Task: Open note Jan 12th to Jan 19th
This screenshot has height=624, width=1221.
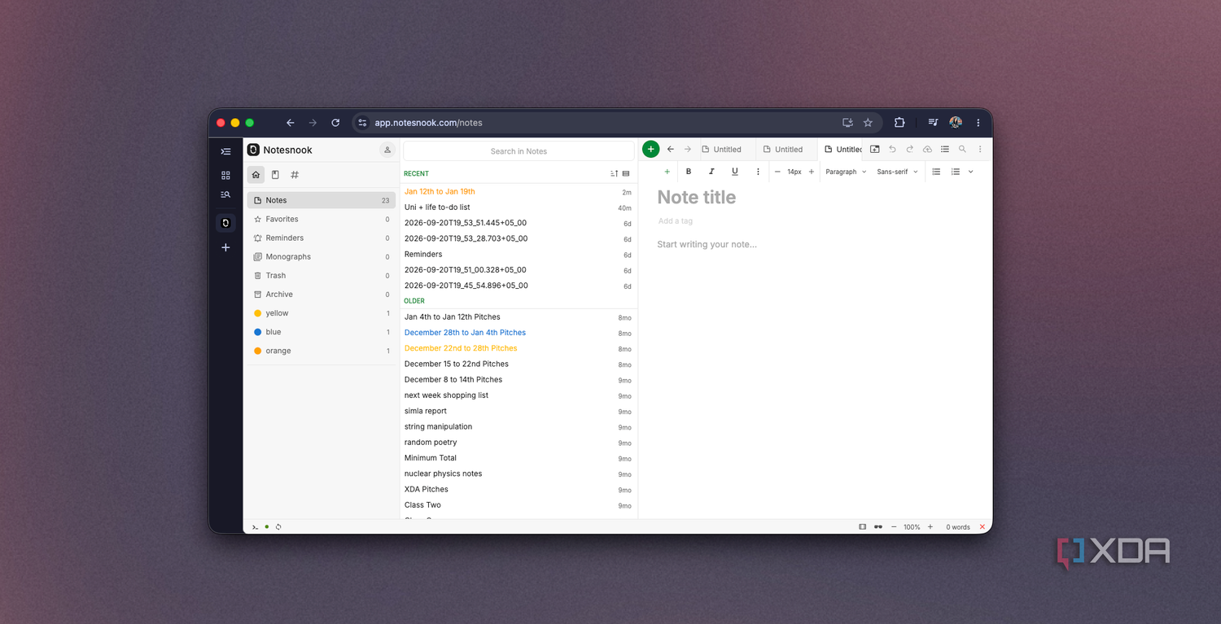Action: 519,192
